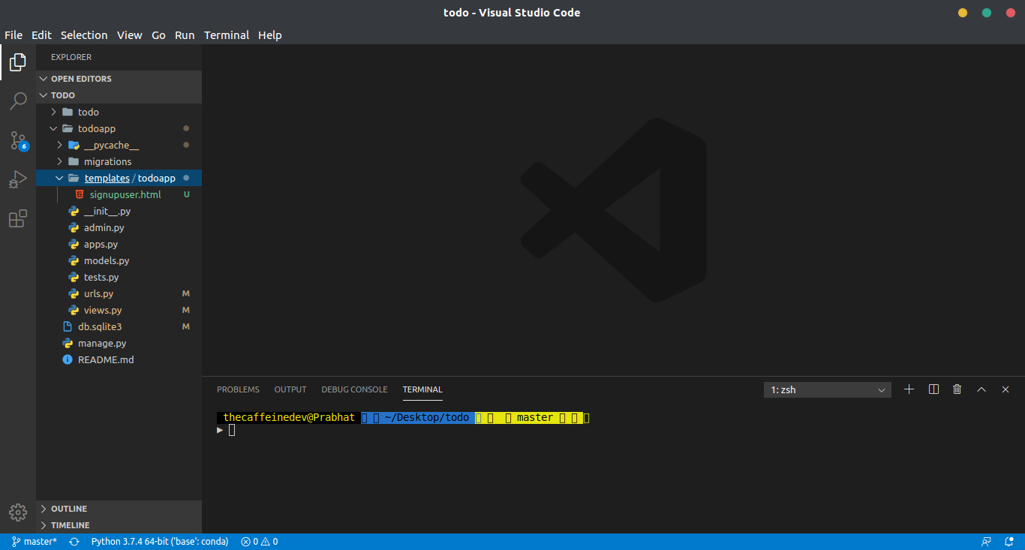
Task: Open the Terminal menu in menu bar
Action: (226, 35)
